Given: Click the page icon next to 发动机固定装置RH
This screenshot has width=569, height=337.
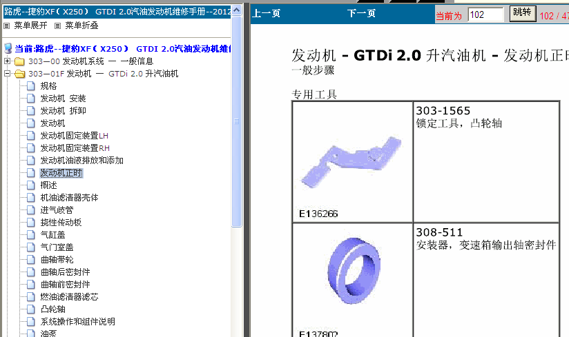Looking at the screenshot, I should 31,148.
